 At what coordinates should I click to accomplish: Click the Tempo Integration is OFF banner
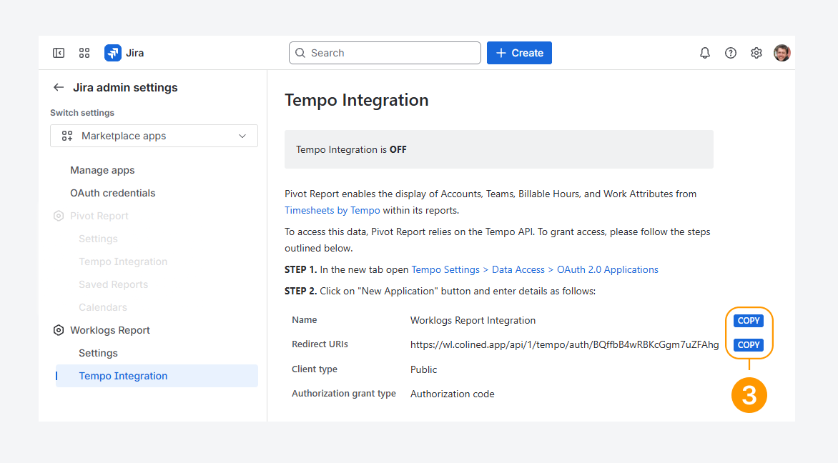498,149
